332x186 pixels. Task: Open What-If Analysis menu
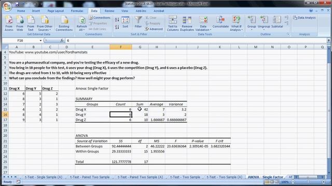pos(236,23)
